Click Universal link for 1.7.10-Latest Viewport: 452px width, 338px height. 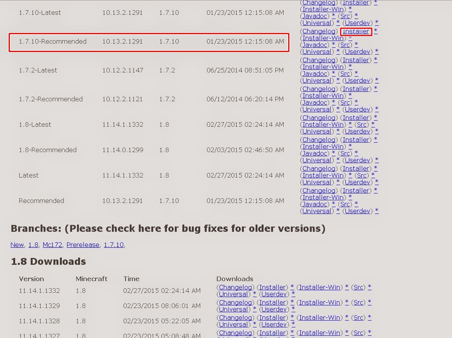(317, 23)
